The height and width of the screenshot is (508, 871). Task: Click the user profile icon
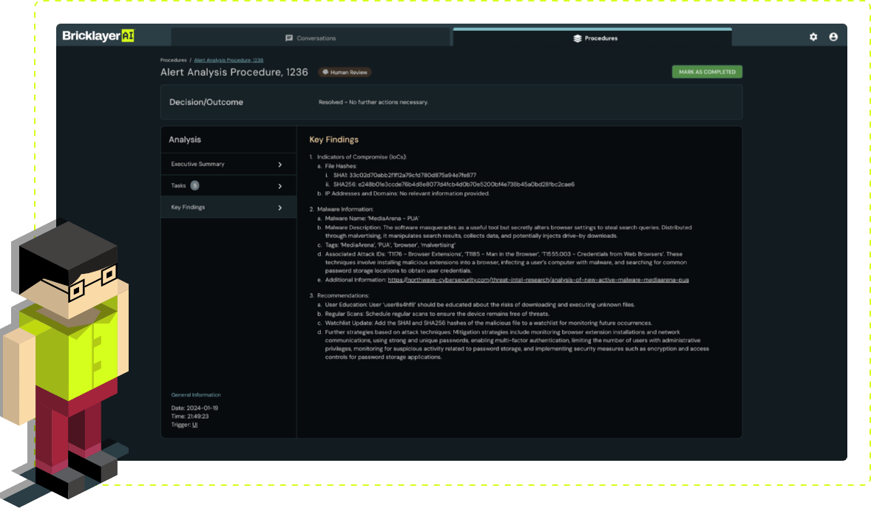(x=835, y=37)
